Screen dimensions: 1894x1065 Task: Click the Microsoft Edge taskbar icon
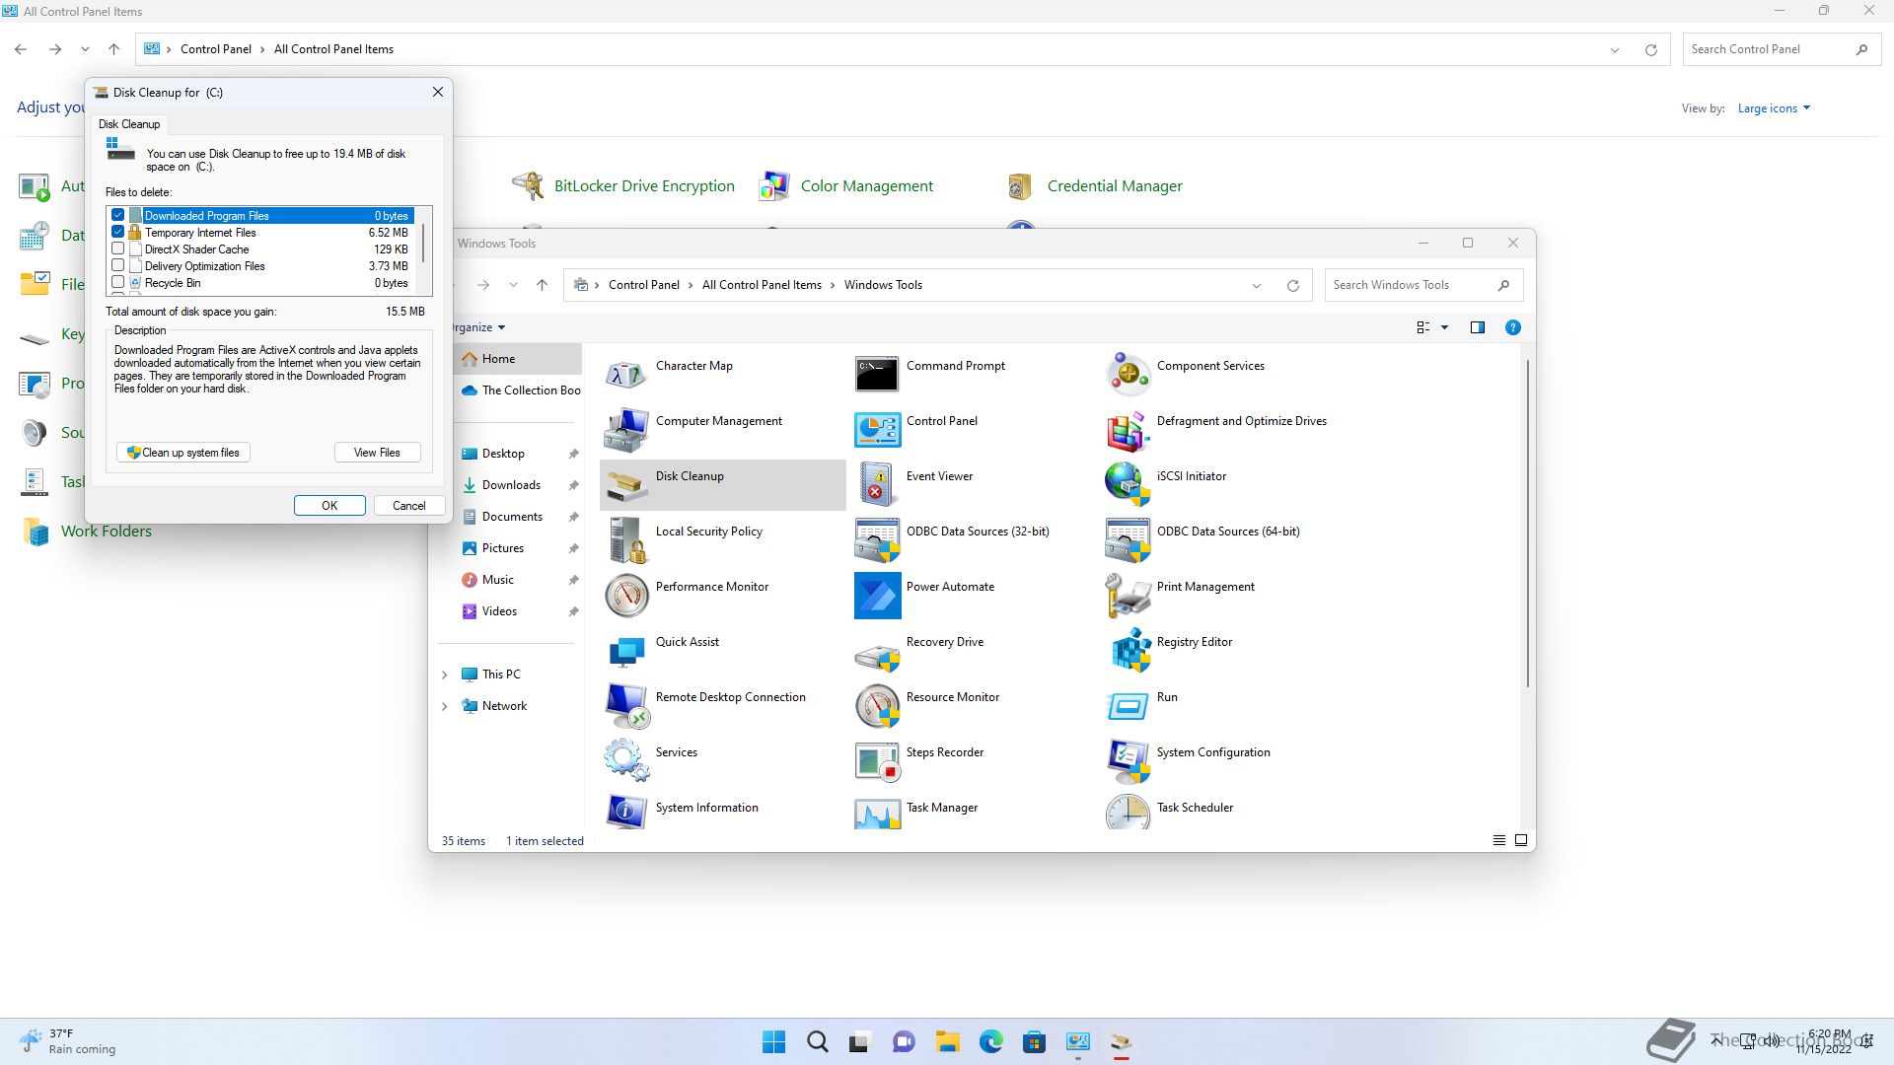[x=990, y=1041]
